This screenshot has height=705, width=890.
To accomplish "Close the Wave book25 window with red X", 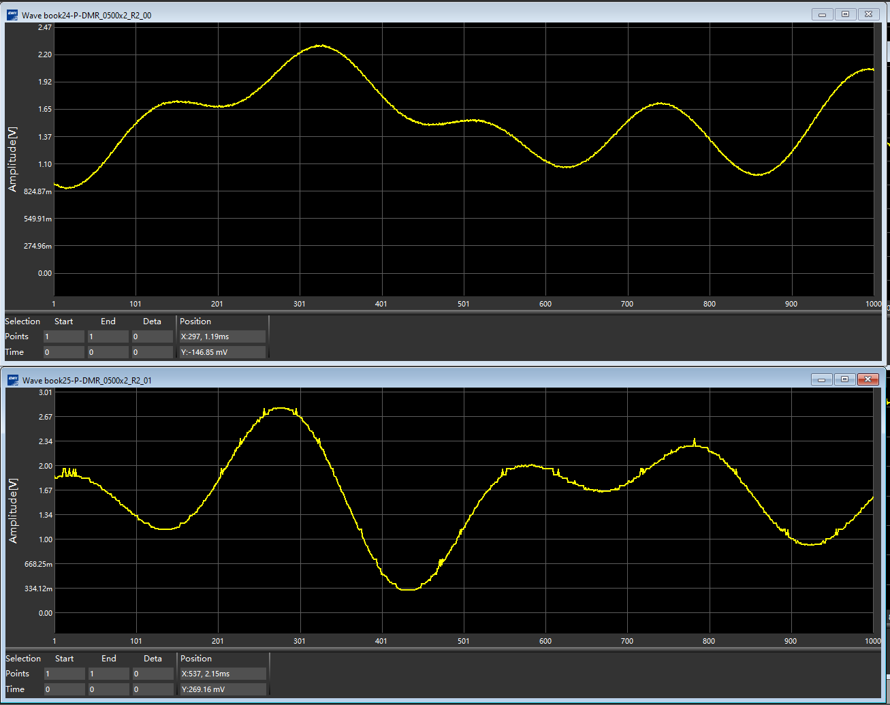I will [868, 379].
